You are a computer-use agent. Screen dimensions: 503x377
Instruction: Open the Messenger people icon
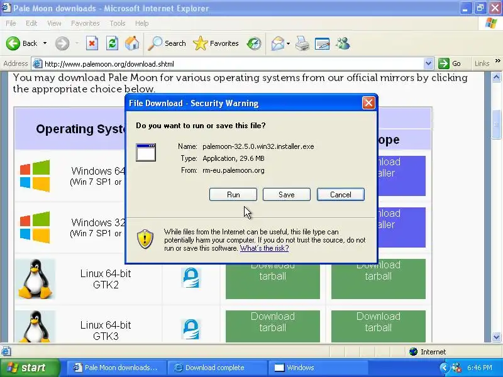(x=343, y=43)
